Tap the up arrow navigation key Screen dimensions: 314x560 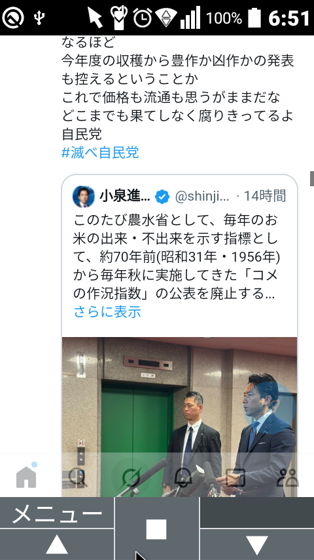click(x=57, y=545)
